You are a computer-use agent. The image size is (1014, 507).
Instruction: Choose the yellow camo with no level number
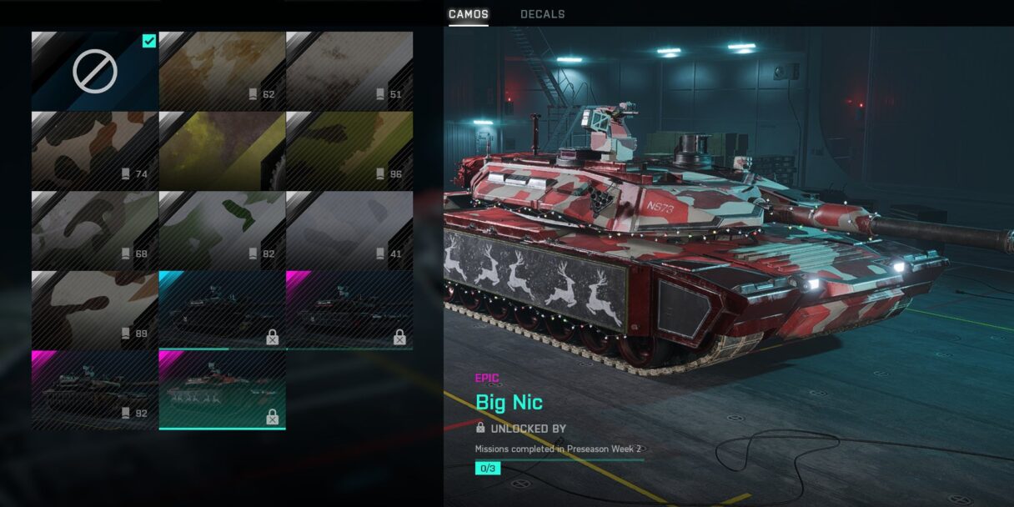(222, 151)
